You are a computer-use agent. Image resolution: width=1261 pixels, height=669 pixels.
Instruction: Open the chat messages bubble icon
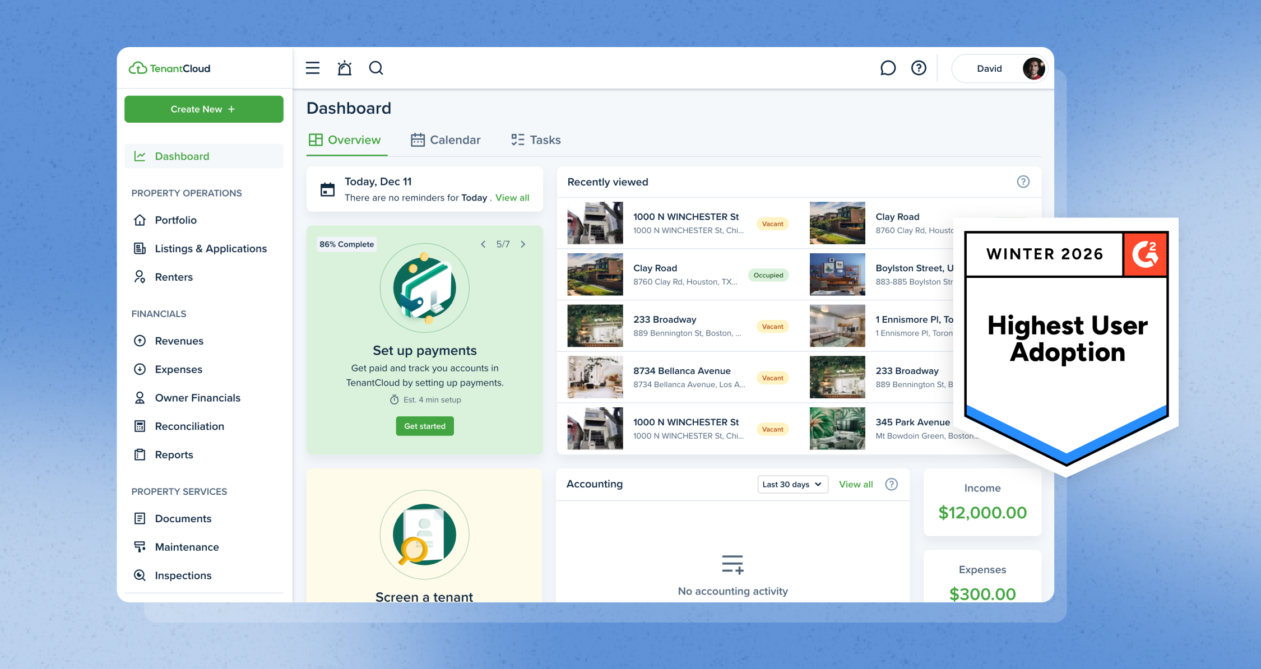pyautogui.click(x=888, y=68)
